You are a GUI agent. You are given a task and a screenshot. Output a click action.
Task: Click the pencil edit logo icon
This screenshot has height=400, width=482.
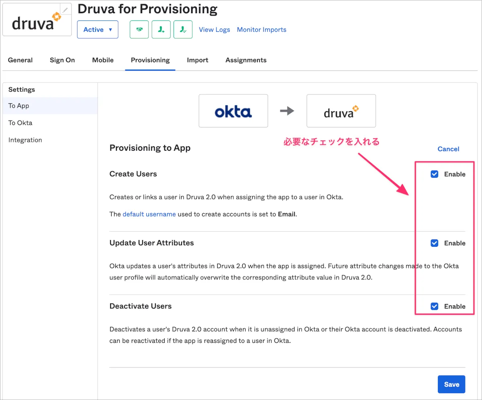(x=65, y=10)
